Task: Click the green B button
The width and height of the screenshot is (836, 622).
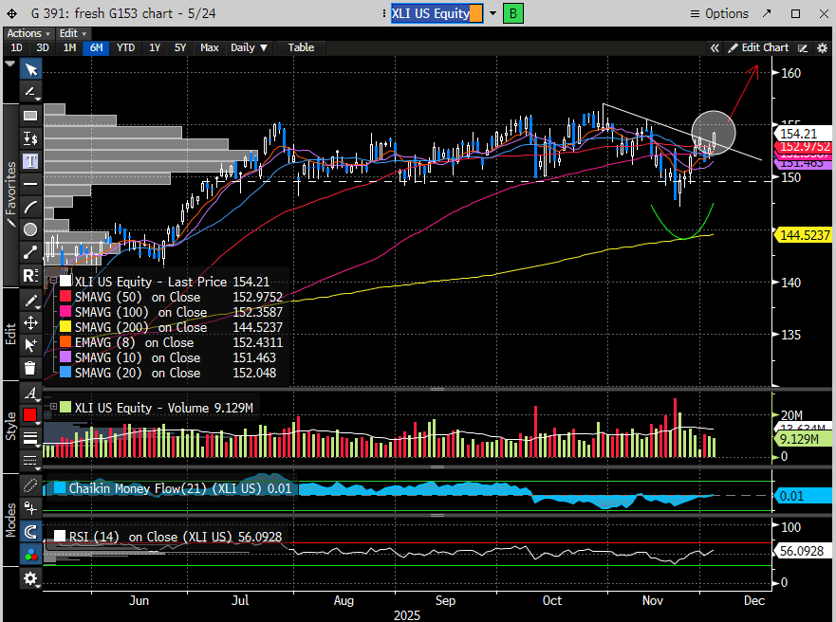Action: [513, 13]
